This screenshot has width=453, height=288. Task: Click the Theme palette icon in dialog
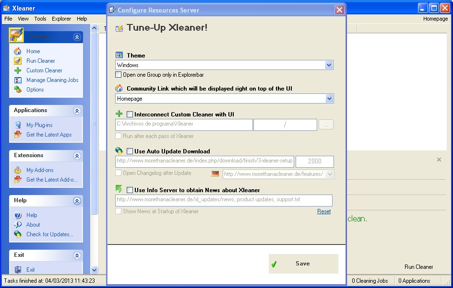119,55
